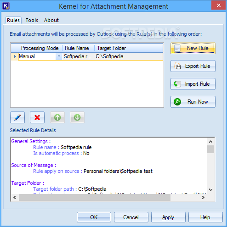Click the horizontal scroll right arrow
Viewport: 227px width, 227px height.
tap(203, 197)
